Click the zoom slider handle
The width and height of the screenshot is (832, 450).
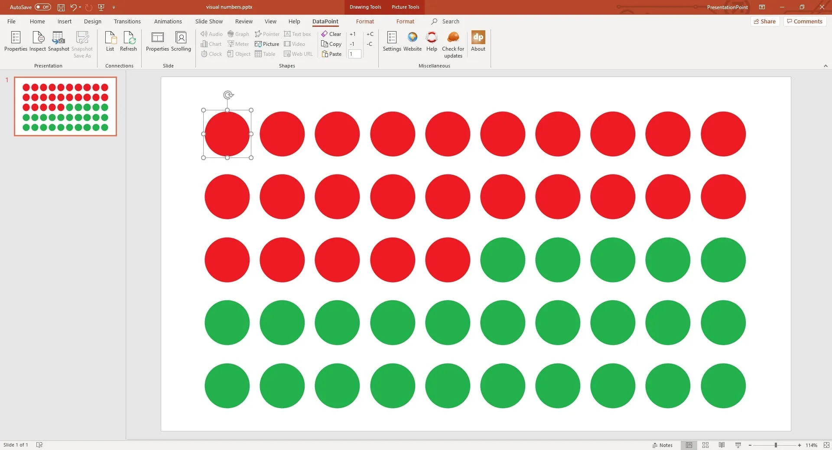coord(776,445)
